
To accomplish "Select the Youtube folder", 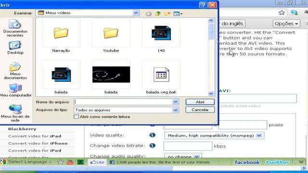I will click(111, 36).
